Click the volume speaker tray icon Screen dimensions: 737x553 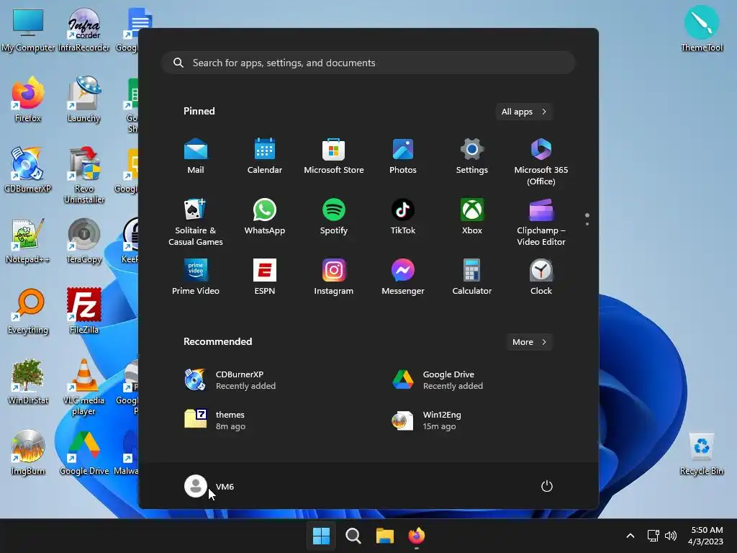[671, 536]
